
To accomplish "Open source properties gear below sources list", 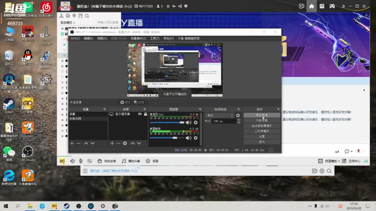I will coord(125,143).
